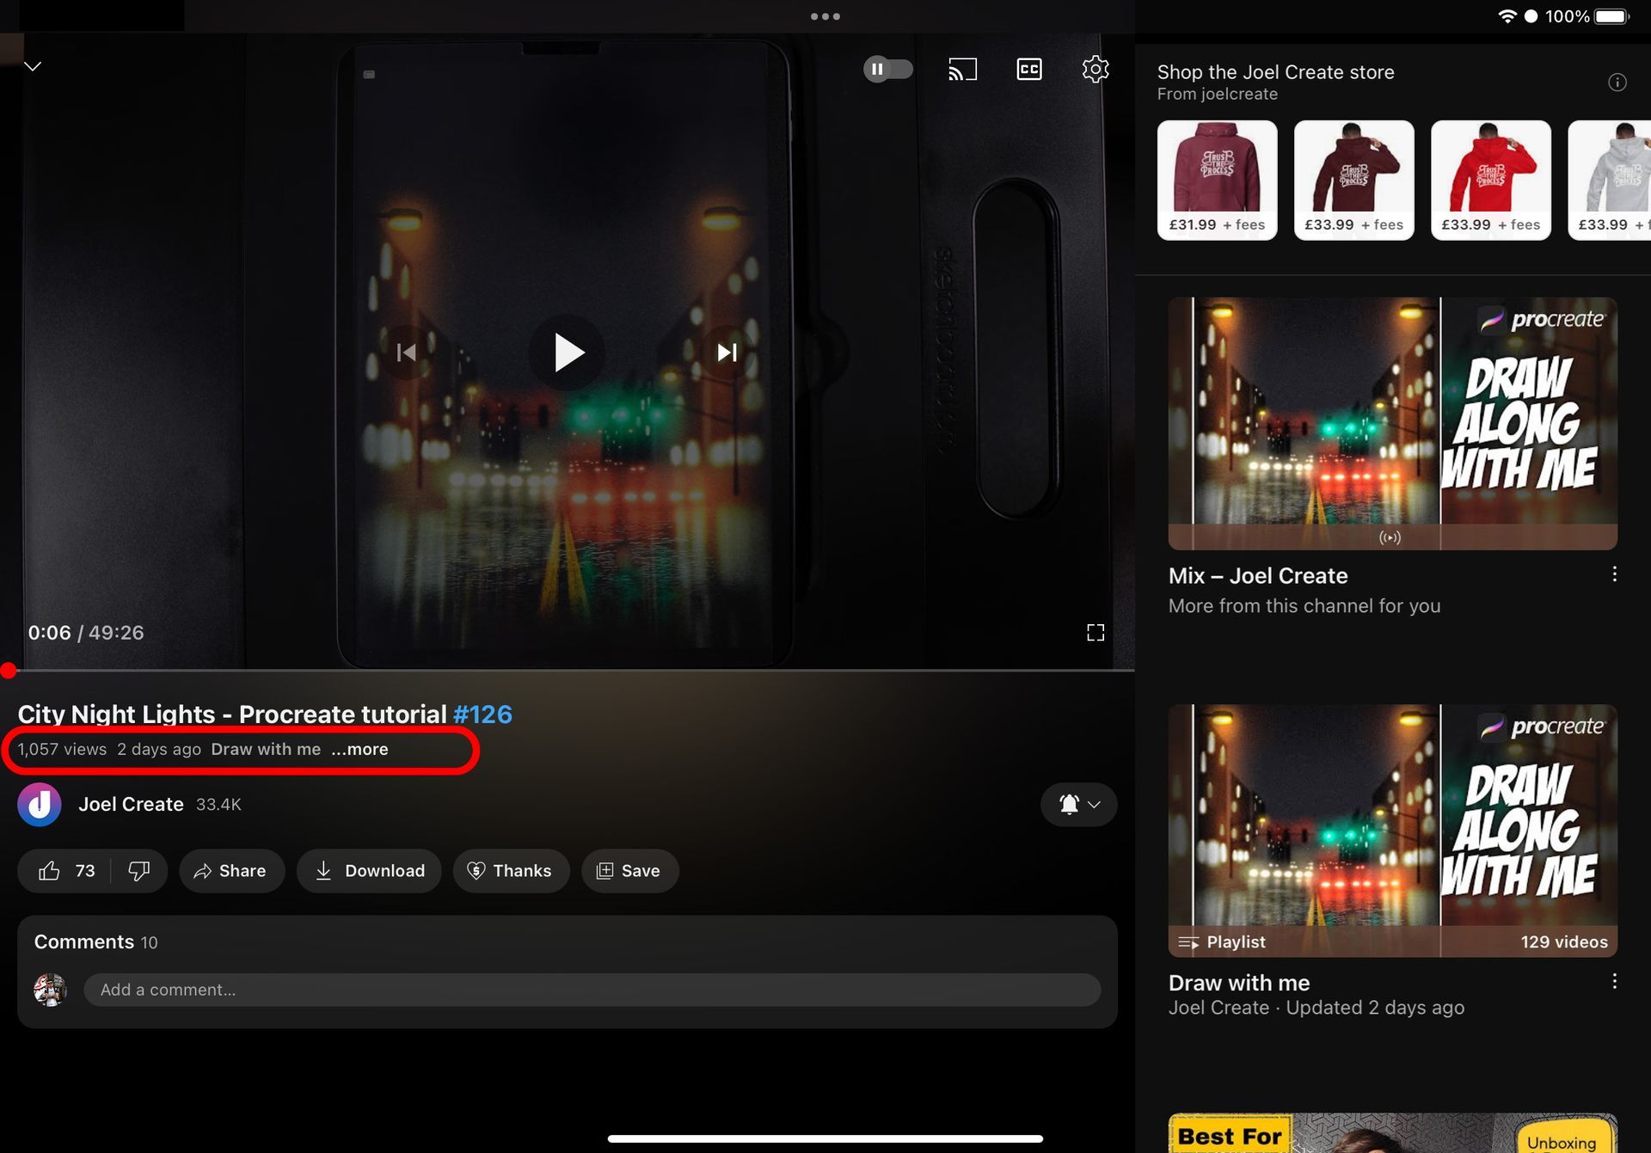Click the 0:06 / 49:26 time display

click(86, 633)
